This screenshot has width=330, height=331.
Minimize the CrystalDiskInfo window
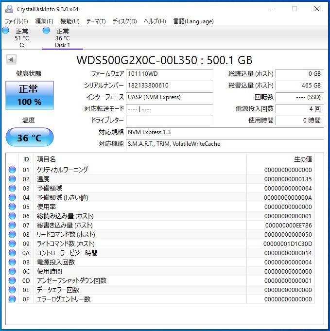coord(273,9)
